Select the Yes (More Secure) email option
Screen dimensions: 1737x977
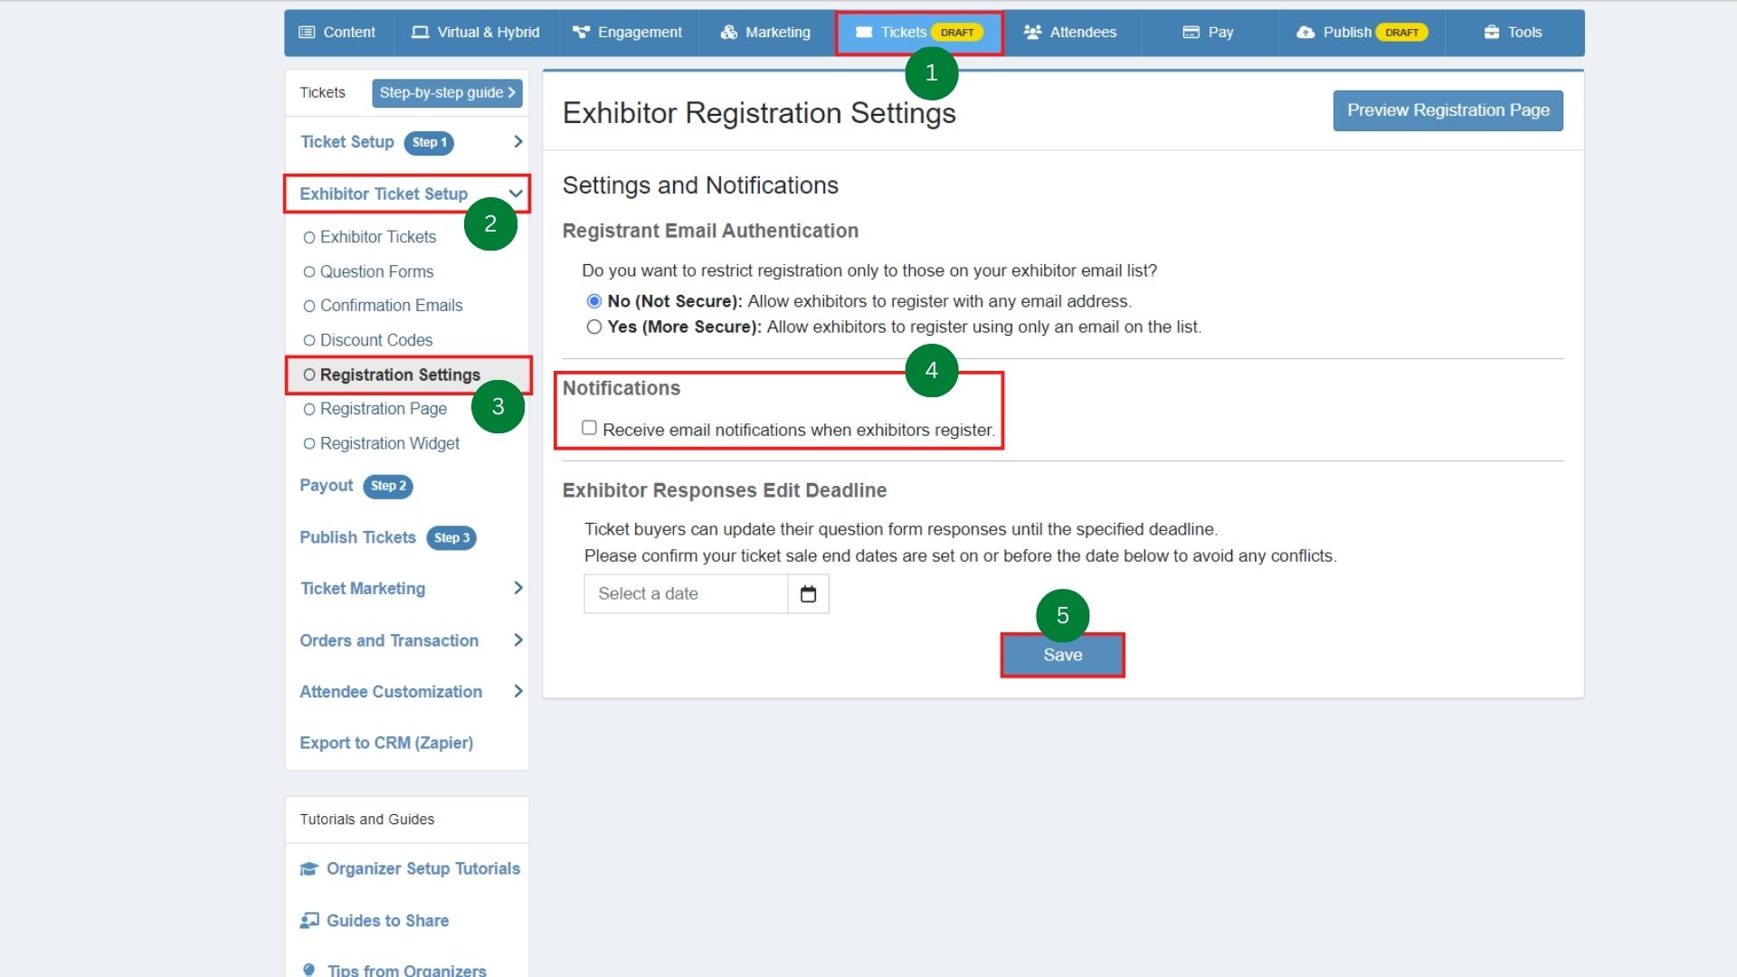pos(593,327)
